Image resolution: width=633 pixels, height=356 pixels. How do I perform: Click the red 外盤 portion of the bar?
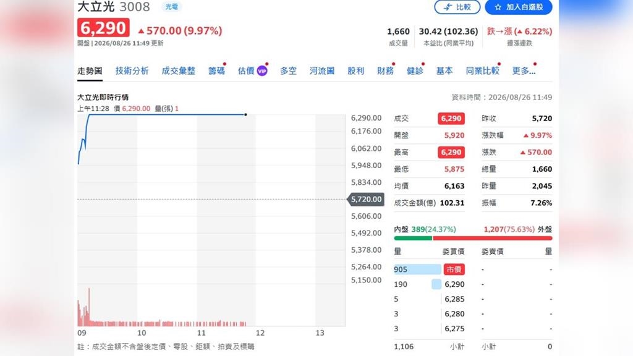click(493, 238)
